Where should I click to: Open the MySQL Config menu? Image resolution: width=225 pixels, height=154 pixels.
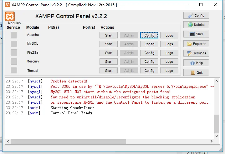tap(149, 44)
